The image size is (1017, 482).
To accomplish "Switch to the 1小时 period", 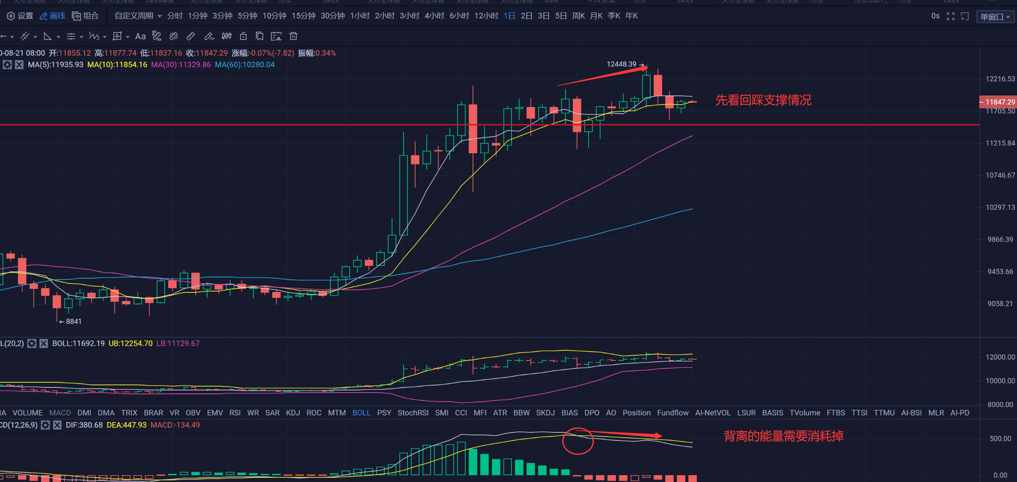I will click(x=360, y=16).
